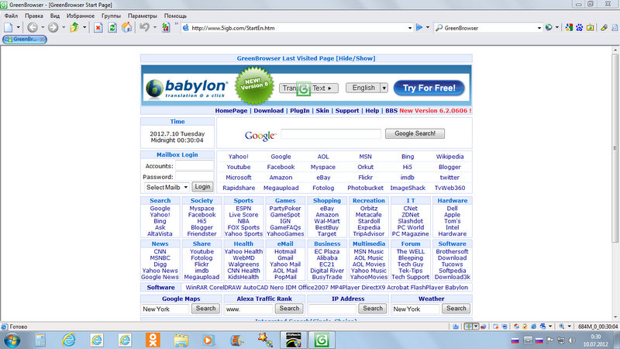Click the status bar download tray icon
The image size is (620, 349).
point(456,327)
